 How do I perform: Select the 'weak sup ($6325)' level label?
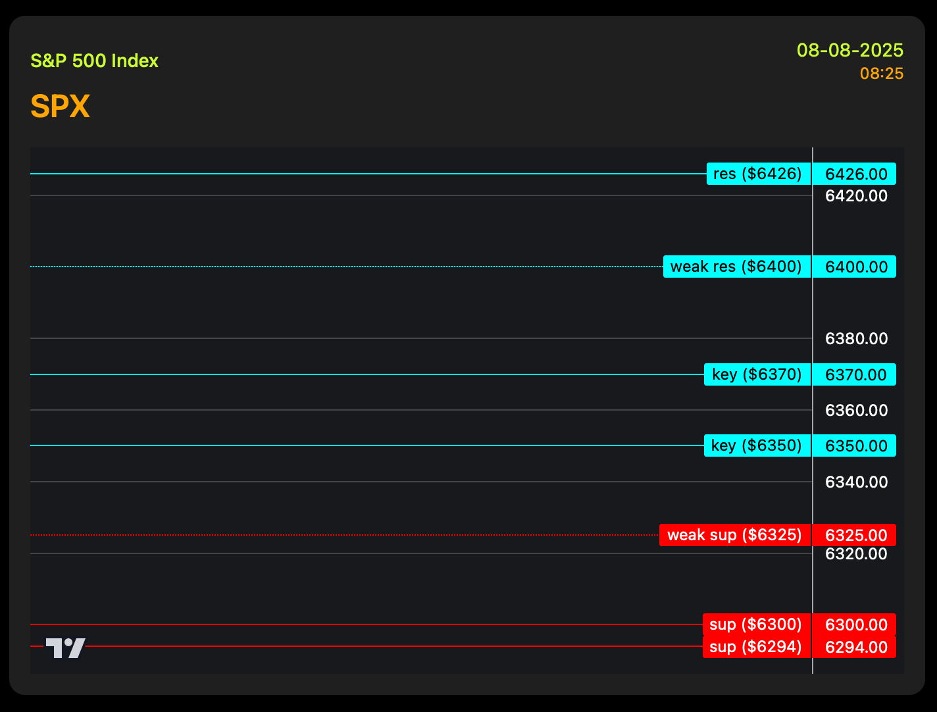(735, 535)
